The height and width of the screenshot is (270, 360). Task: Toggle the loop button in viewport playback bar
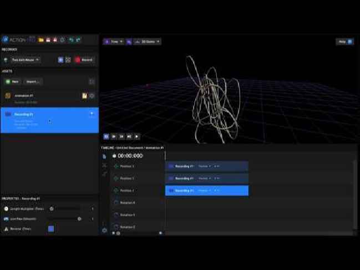pyautogui.click(x=107, y=136)
